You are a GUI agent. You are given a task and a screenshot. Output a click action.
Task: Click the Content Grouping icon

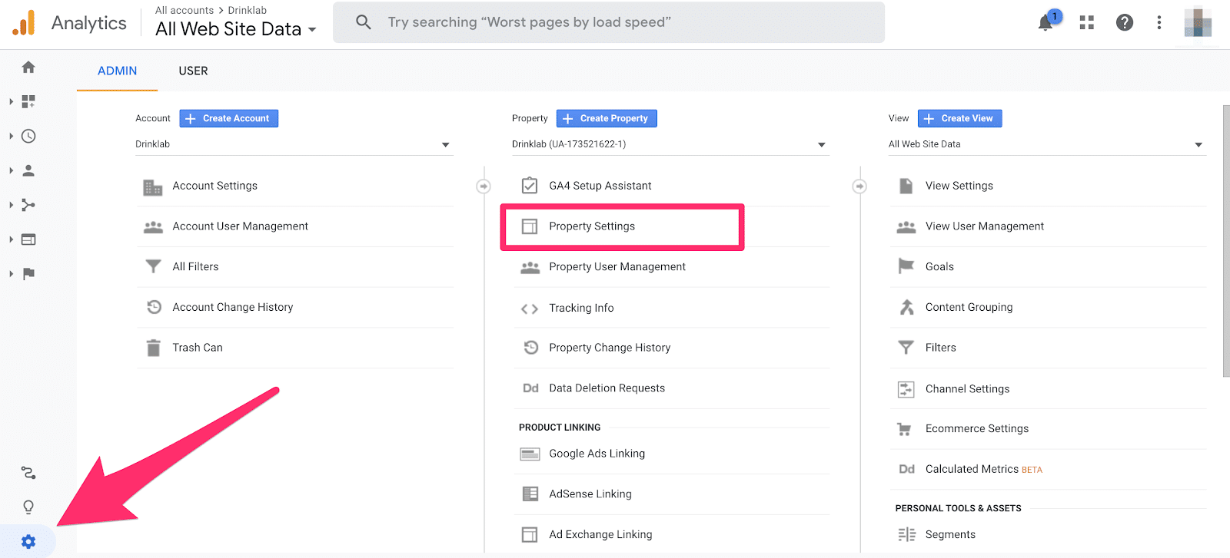907,307
